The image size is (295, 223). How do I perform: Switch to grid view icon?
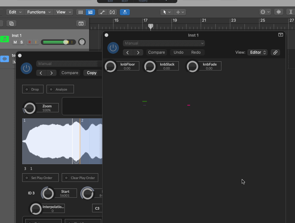[81, 12]
